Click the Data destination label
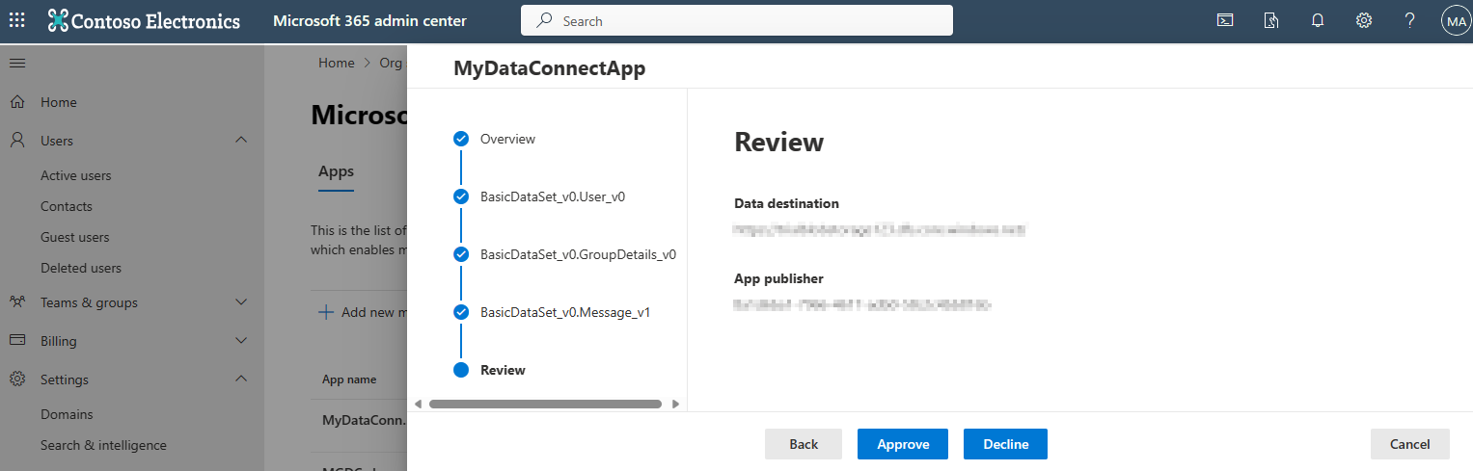This screenshot has height=471, width=1473. 786,203
